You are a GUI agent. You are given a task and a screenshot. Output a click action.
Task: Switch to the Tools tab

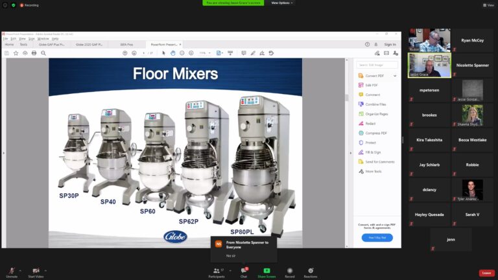(23, 45)
